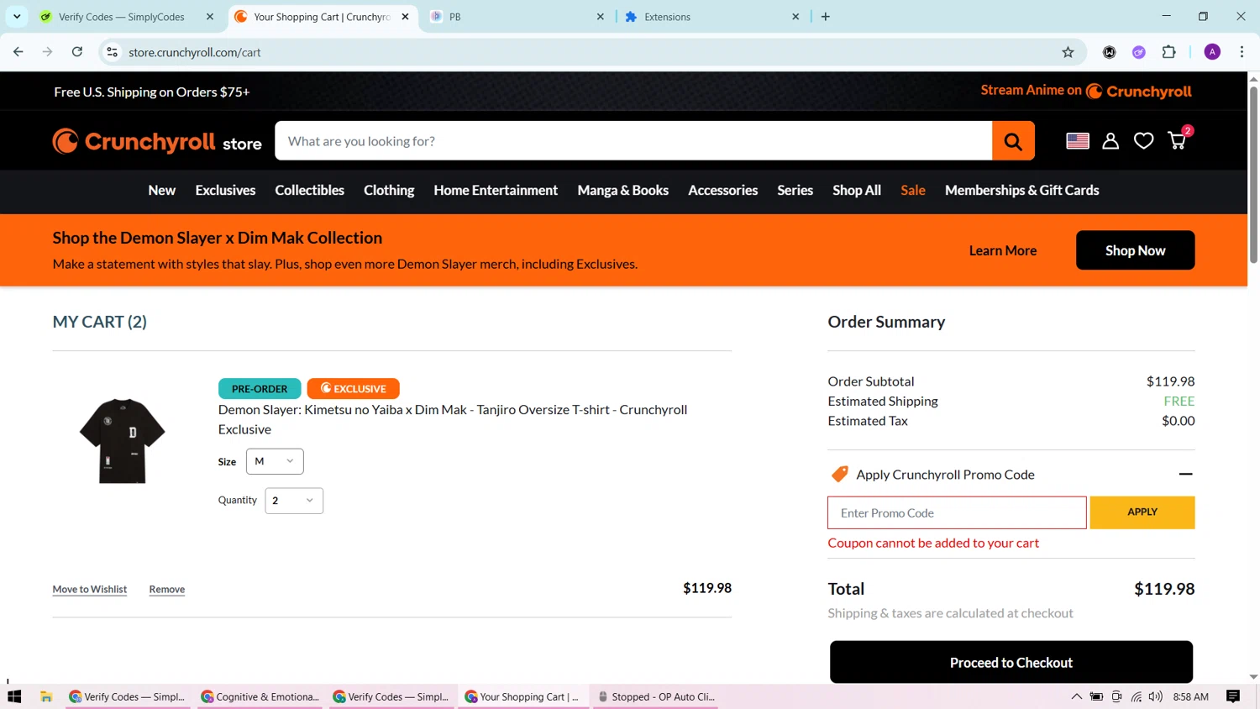Viewport: 1260px width, 709px height.
Task: Focus the Enter Promo Code field
Action: pyautogui.click(x=957, y=512)
